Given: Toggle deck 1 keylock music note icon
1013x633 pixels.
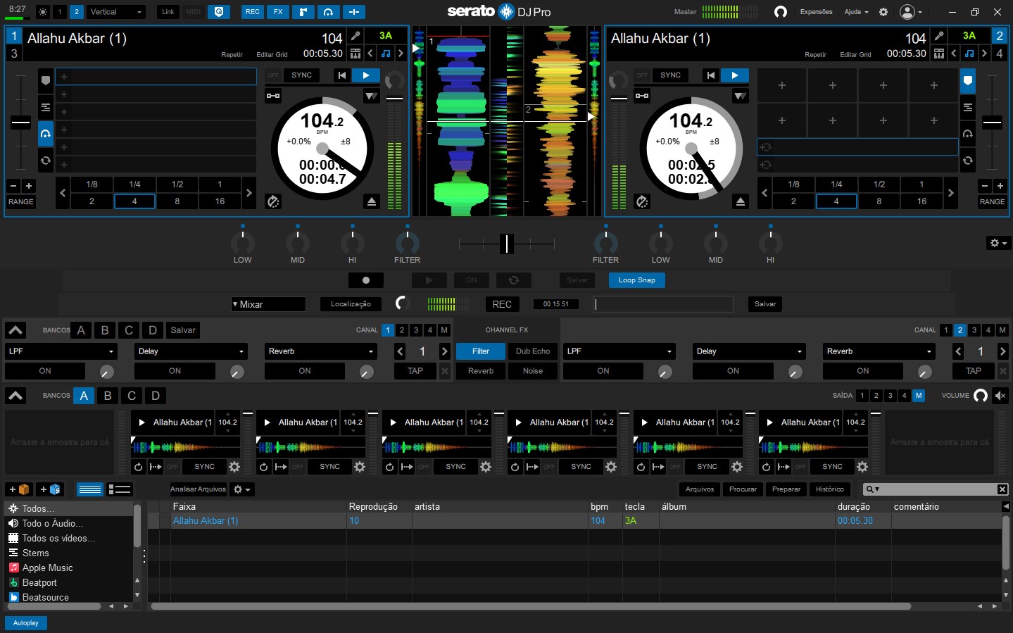Looking at the screenshot, I should point(385,54).
